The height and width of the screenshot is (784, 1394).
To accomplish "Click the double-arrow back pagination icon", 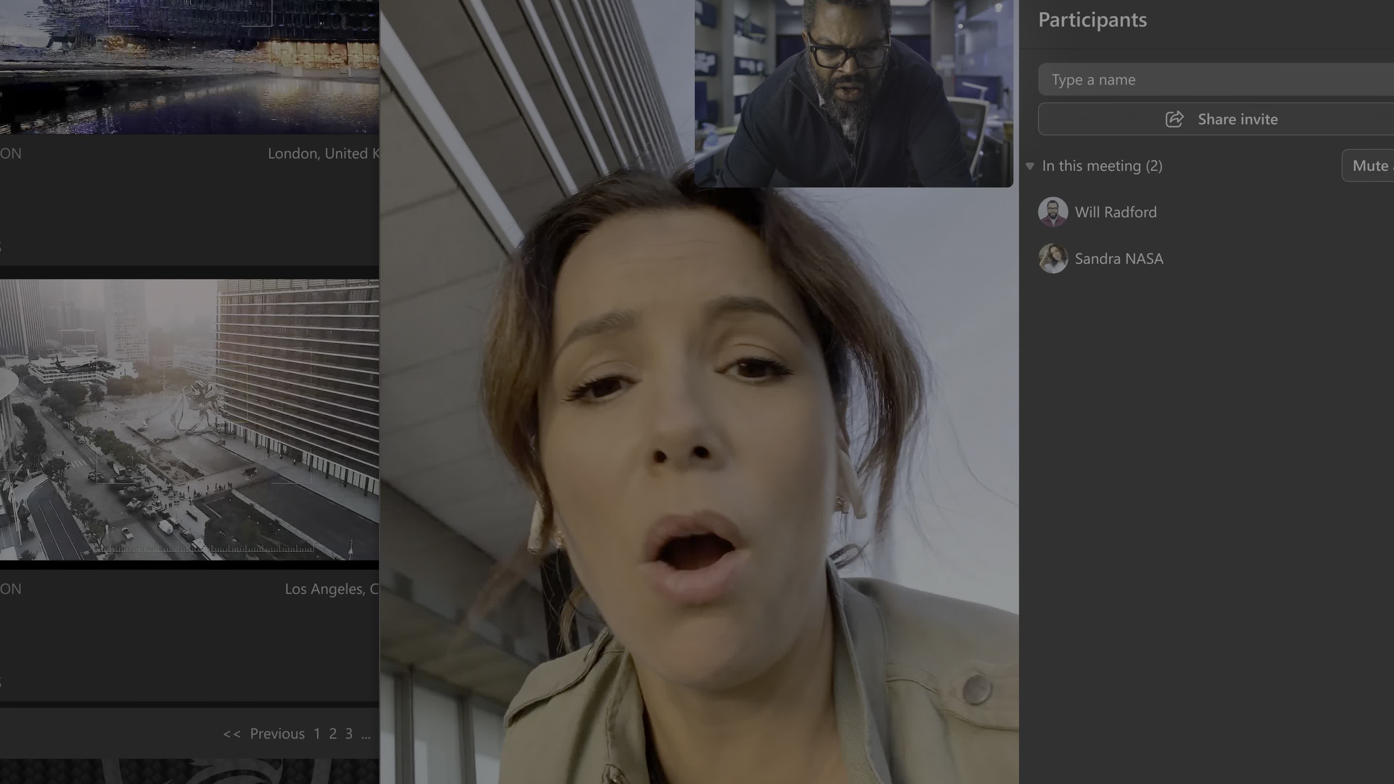I will pyautogui.click(x=232, y=734).
